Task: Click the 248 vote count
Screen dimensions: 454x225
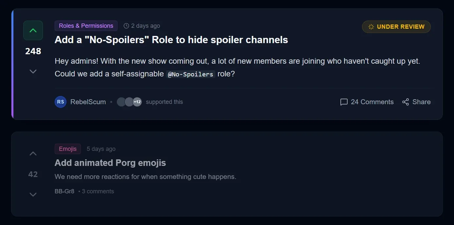Action: 33,51
